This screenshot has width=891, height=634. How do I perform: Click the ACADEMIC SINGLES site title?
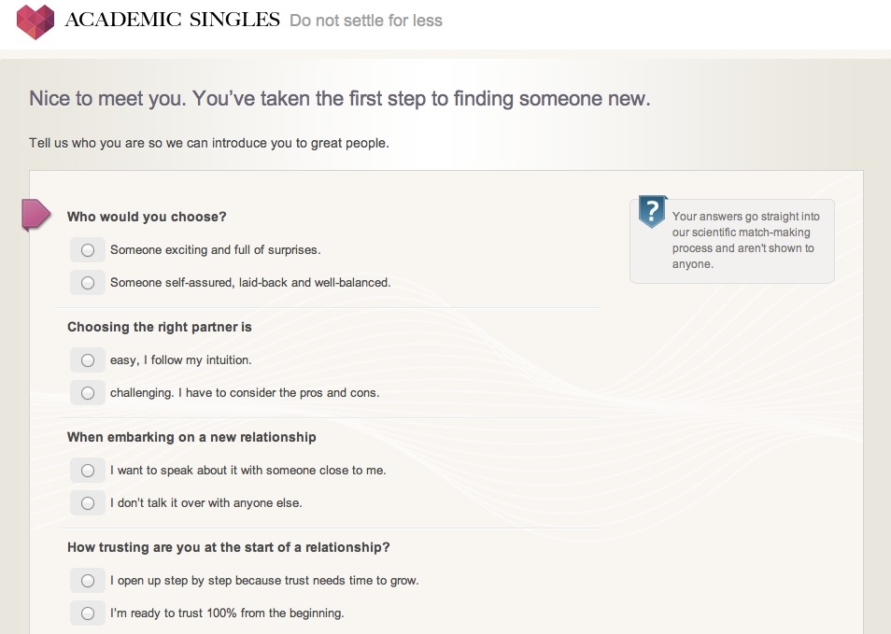tap(172, 20)
